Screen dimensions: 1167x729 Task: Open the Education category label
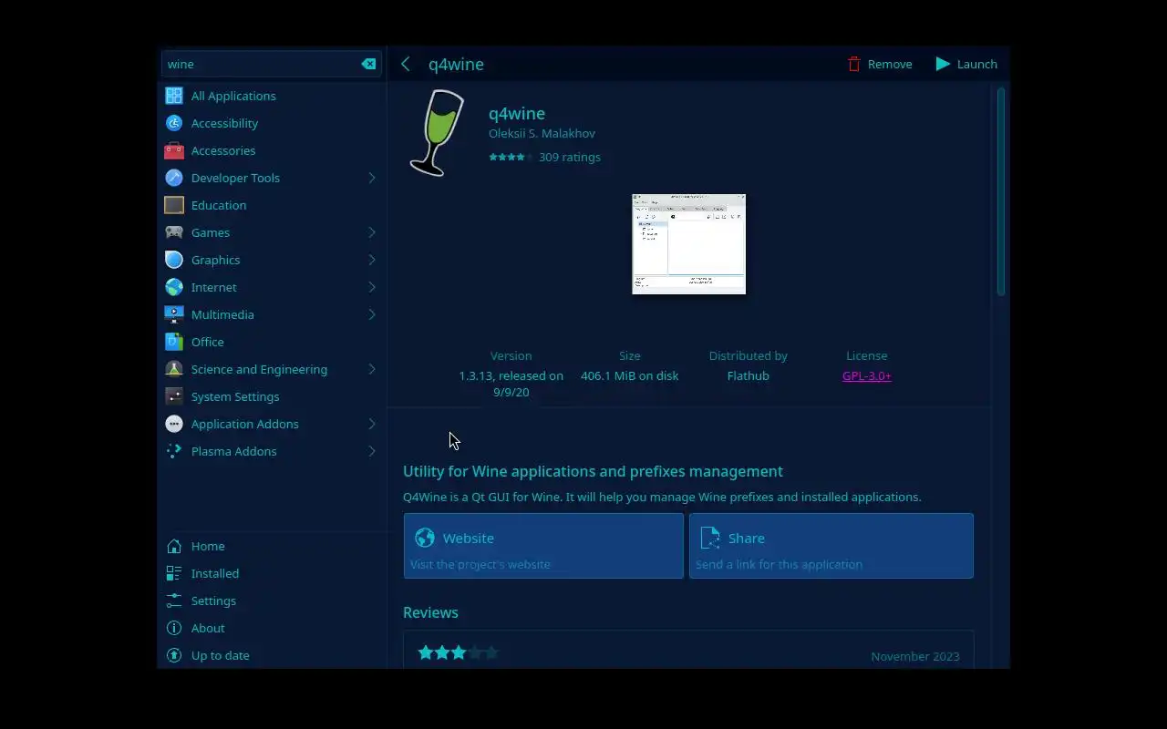click(219, 205)
